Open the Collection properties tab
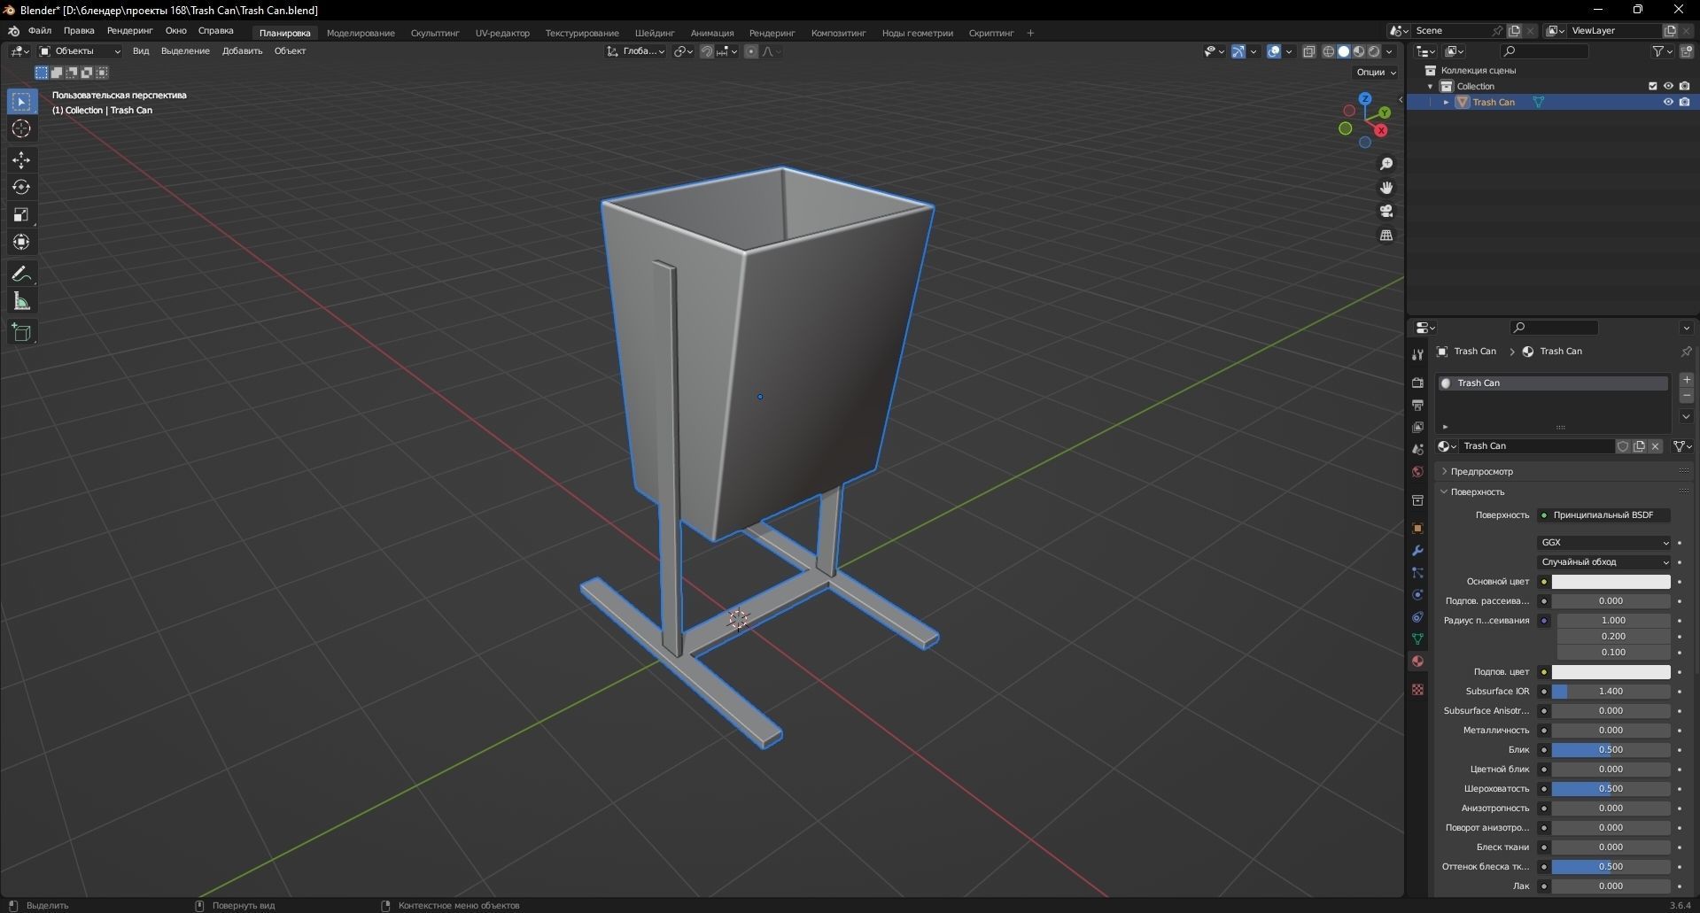Viewport: 1700px width, 913px height. pyautogui.click(x=1417, y=500)
